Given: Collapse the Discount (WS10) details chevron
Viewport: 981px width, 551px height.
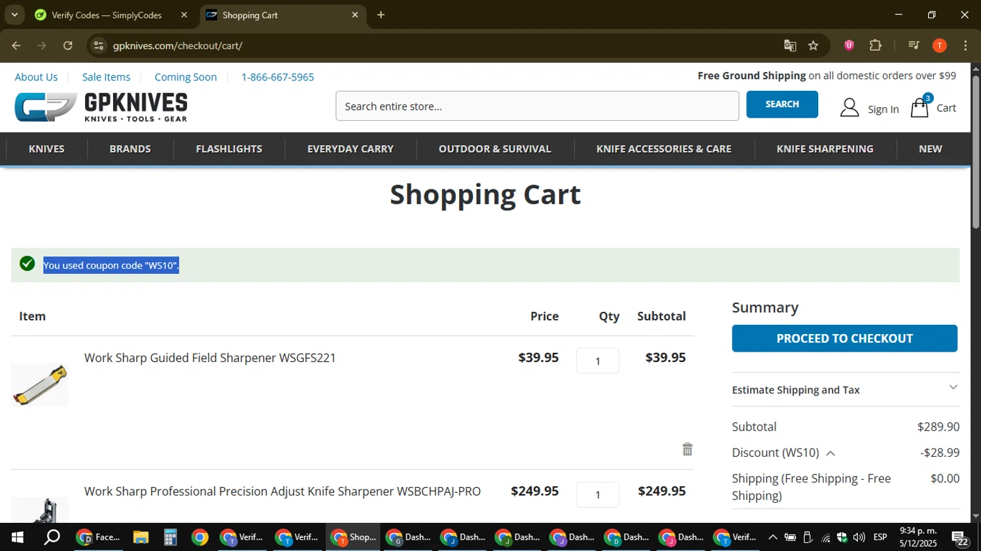Looking at the screenshot, I should tap(831, 453).
